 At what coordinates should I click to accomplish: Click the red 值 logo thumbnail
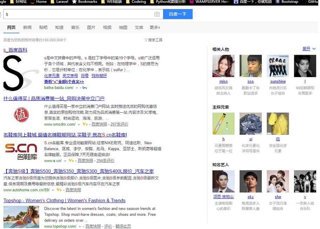(21, 114)
